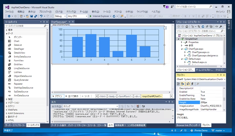The height and width of the screenshot is (136, 235).
Task: Click Pending Changes Filter icon in Solution Explorer
Action: [193, 27]
